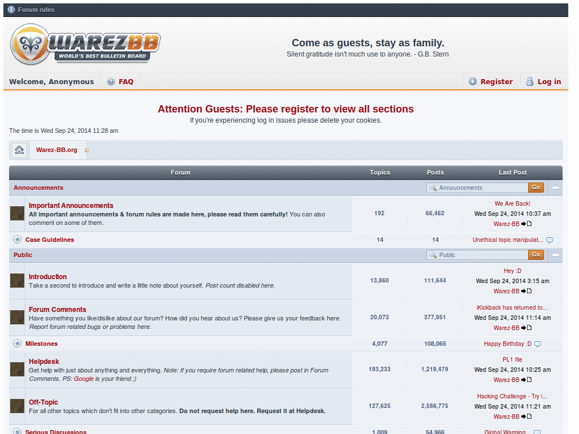
Task: Open Warez-BB author link in Helpdesk row
Action: [506, 380]
